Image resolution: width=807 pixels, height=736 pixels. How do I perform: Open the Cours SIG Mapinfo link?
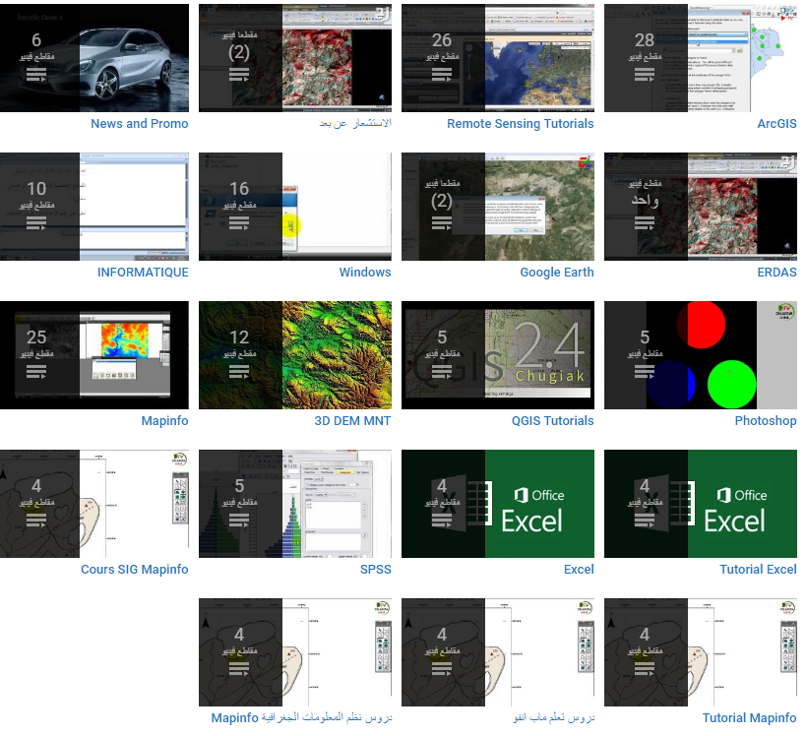pyautogui.click(x=134, y=570)
